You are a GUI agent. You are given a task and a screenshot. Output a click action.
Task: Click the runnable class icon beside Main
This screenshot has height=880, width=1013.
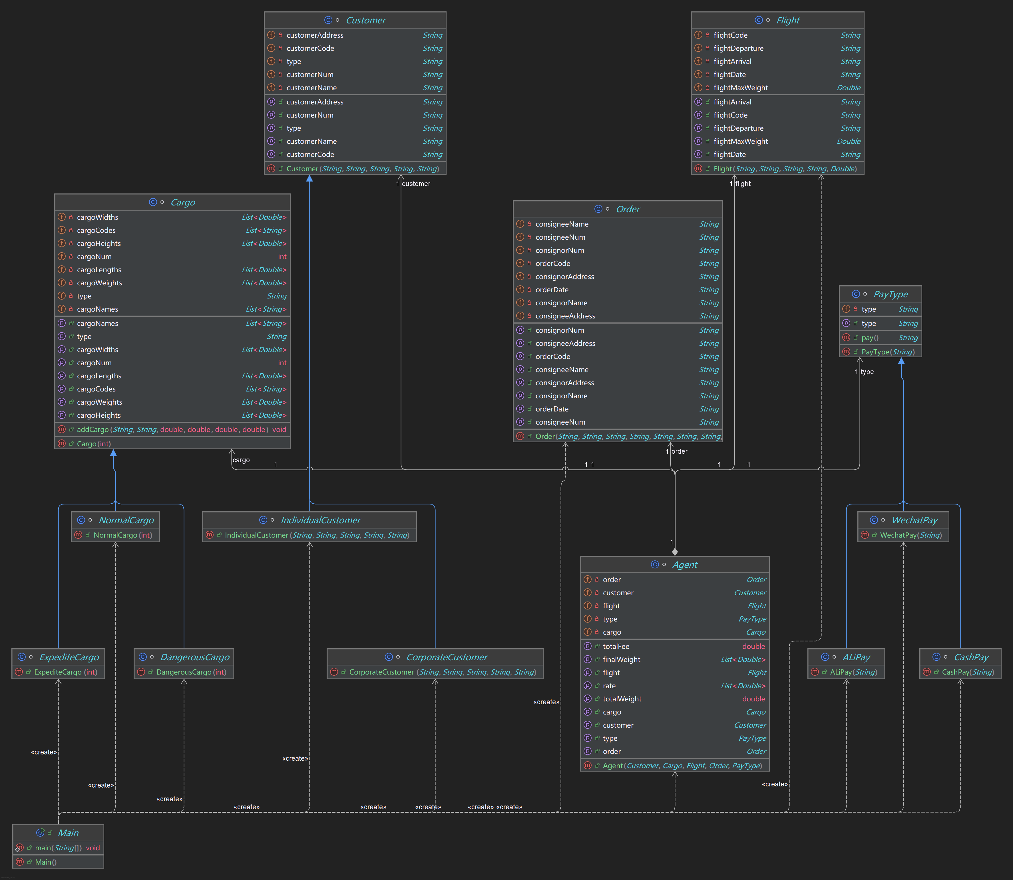40,832
